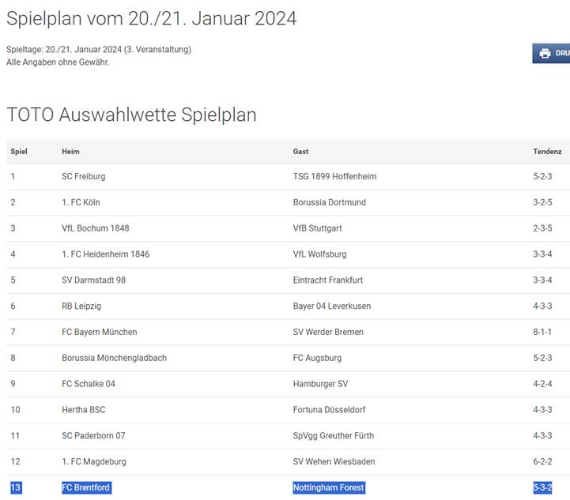Viewport: 570px width, 500px height.
Task: Click highlighted Nottingham Forest text
Action: (329, 487)
